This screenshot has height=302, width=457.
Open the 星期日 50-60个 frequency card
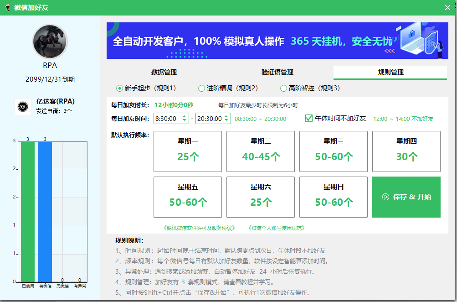(334, 197)
